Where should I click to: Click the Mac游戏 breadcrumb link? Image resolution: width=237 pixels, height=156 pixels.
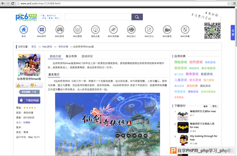click(x=47, y=46)
